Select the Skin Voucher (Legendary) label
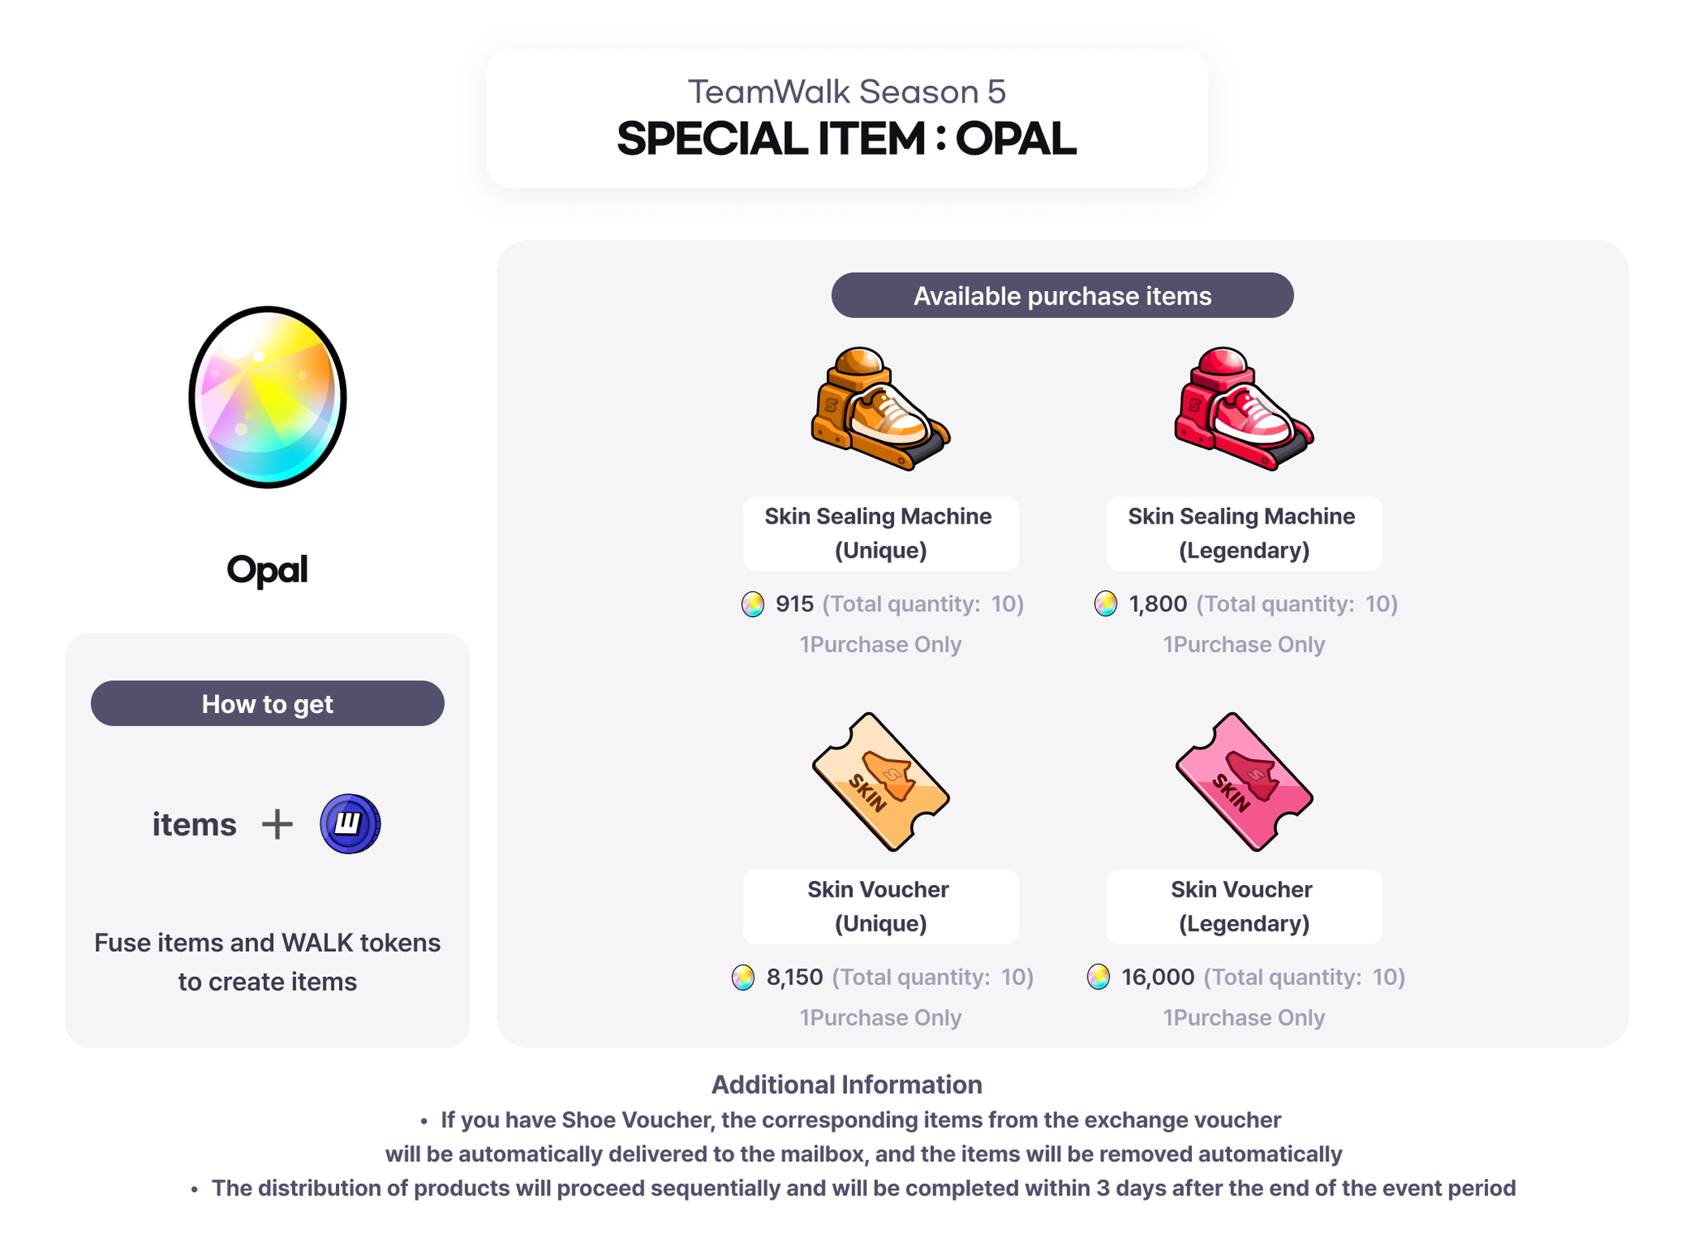 [1243, 907]
